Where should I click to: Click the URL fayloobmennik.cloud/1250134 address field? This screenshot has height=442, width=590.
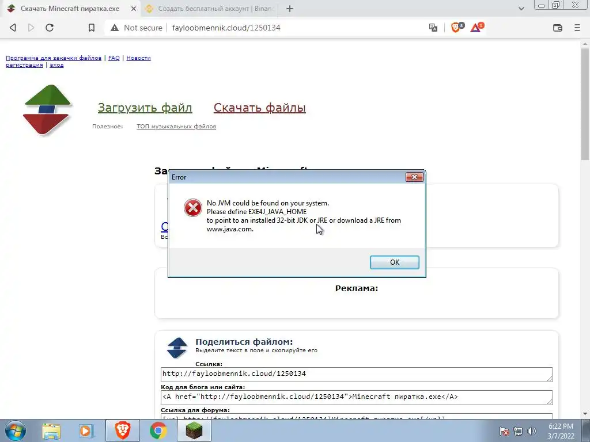click(x=226, y=28)
